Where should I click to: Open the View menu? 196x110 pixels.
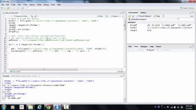19,5
